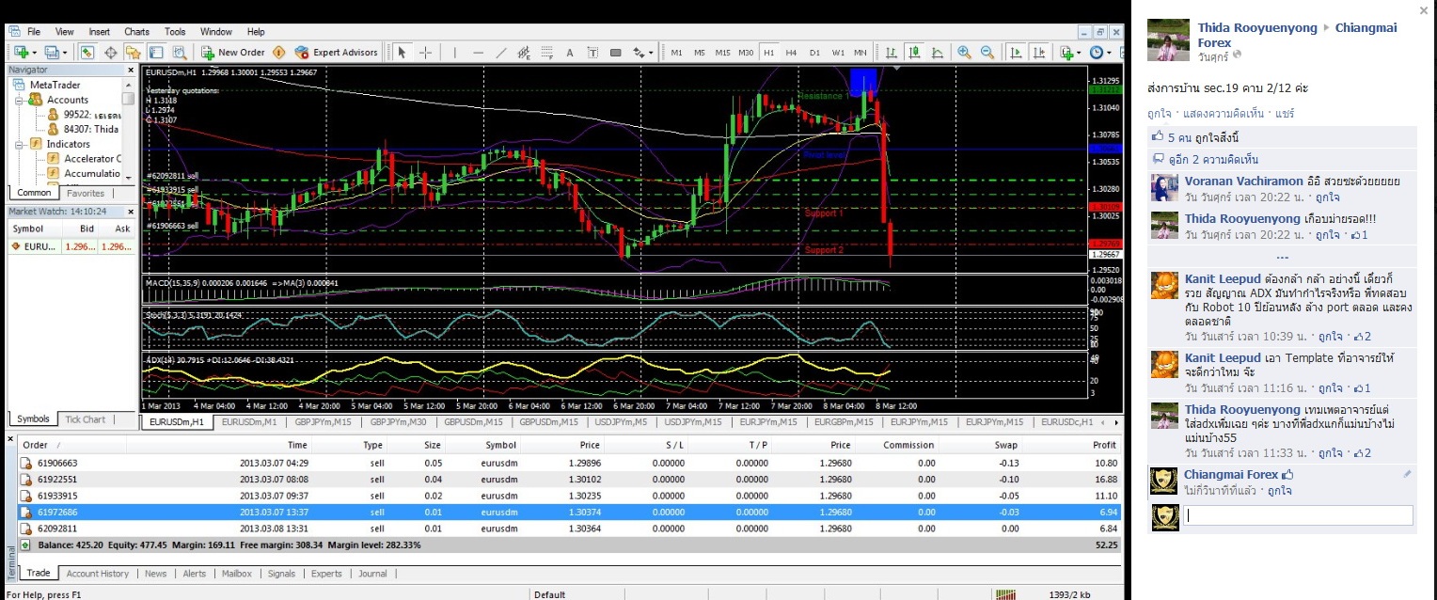The image size is (1437, 600).
Task: Open the Favorites tab in Navigator
Action: [86, 193]
